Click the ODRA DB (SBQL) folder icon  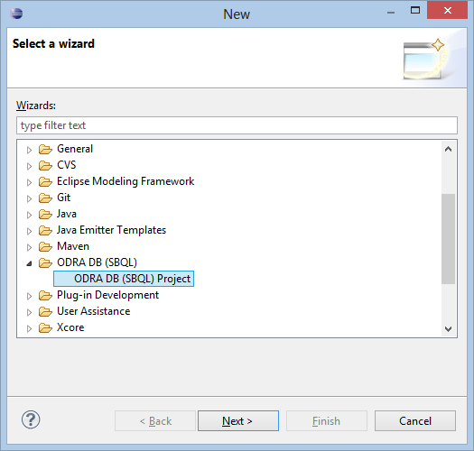coord(45,263)
